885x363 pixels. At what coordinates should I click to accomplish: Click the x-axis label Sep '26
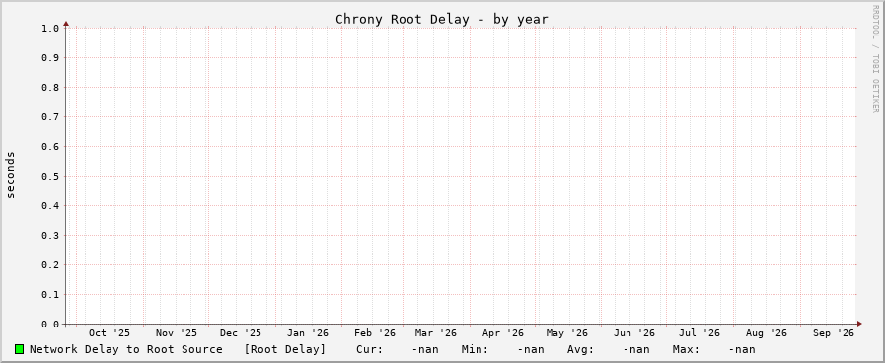pos(834,333)
